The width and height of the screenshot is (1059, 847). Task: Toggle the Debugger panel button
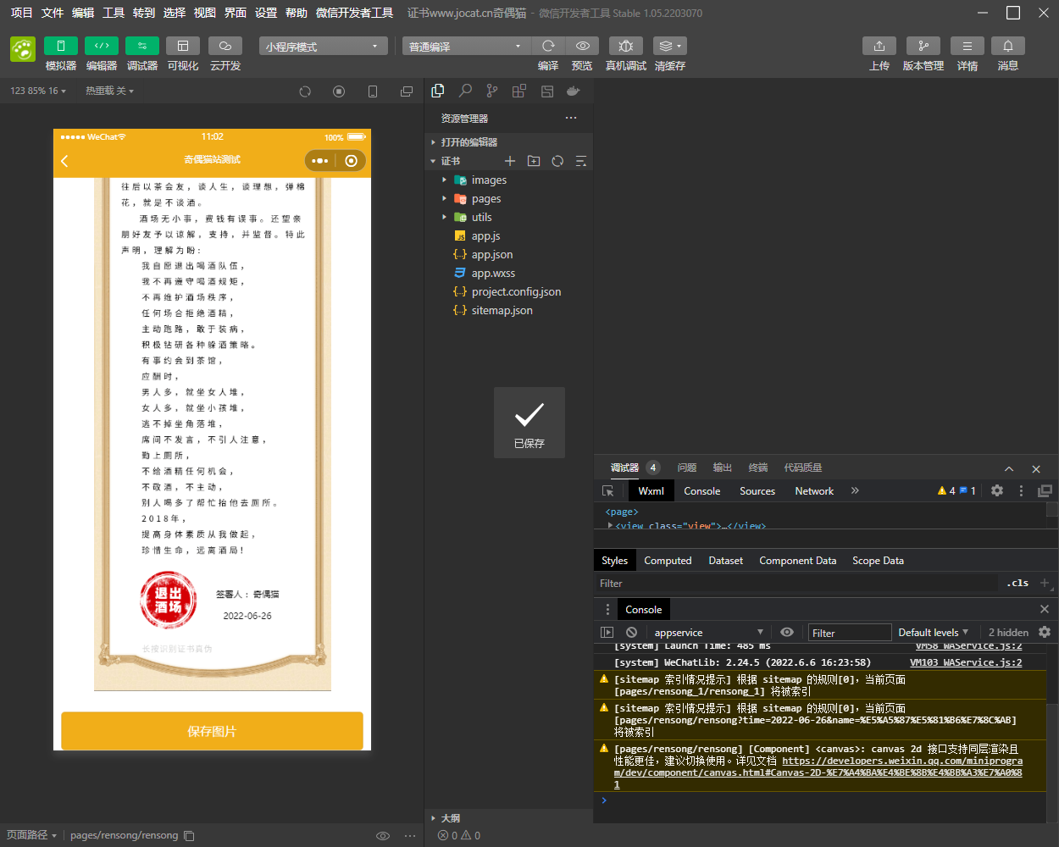click(142, 46)
